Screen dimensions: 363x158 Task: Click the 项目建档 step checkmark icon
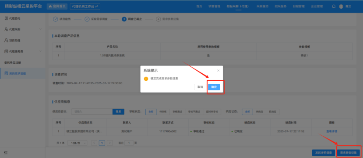(x=55, y=19)
